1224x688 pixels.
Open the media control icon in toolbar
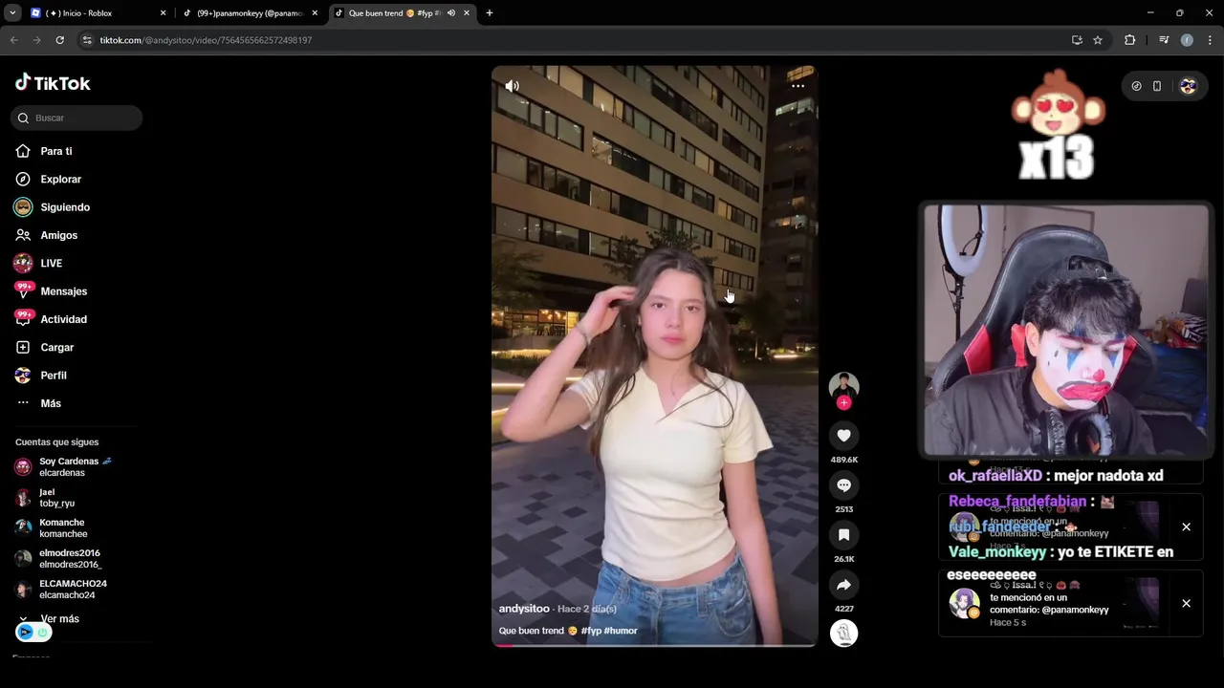pos(1164,40)
